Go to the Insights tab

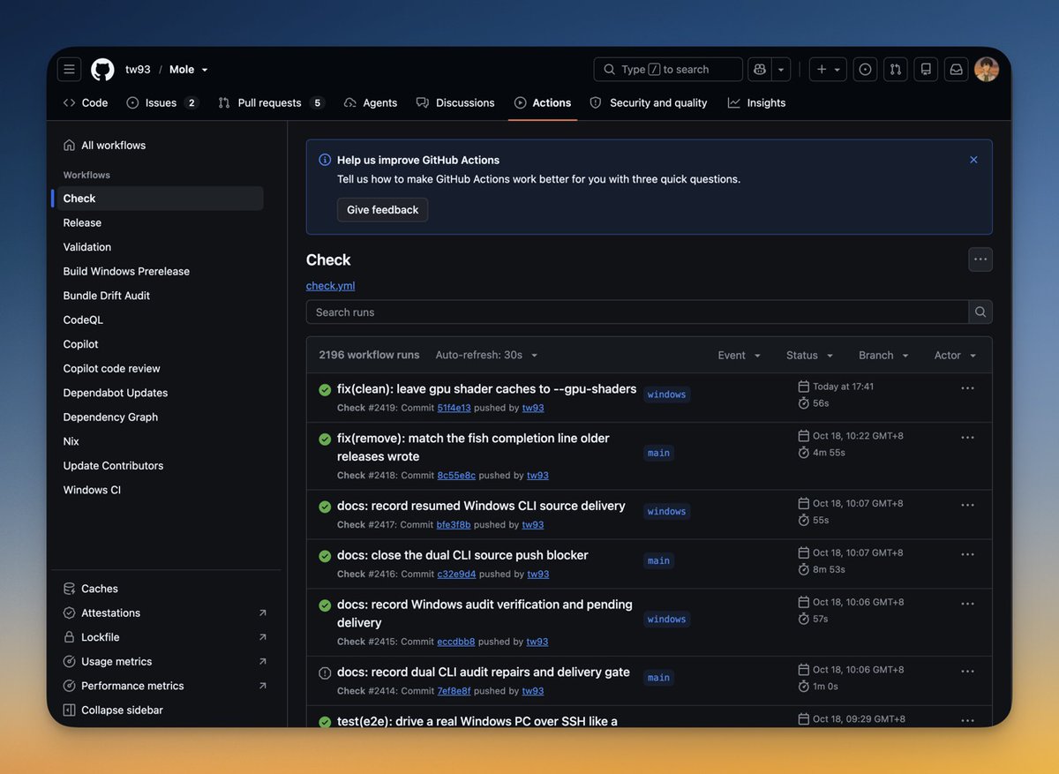[756, 103]
